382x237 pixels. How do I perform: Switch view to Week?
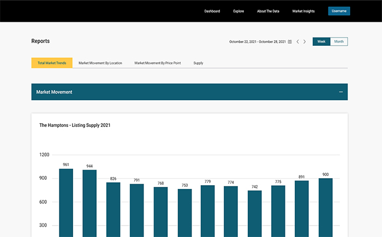(x=321, y=41)
